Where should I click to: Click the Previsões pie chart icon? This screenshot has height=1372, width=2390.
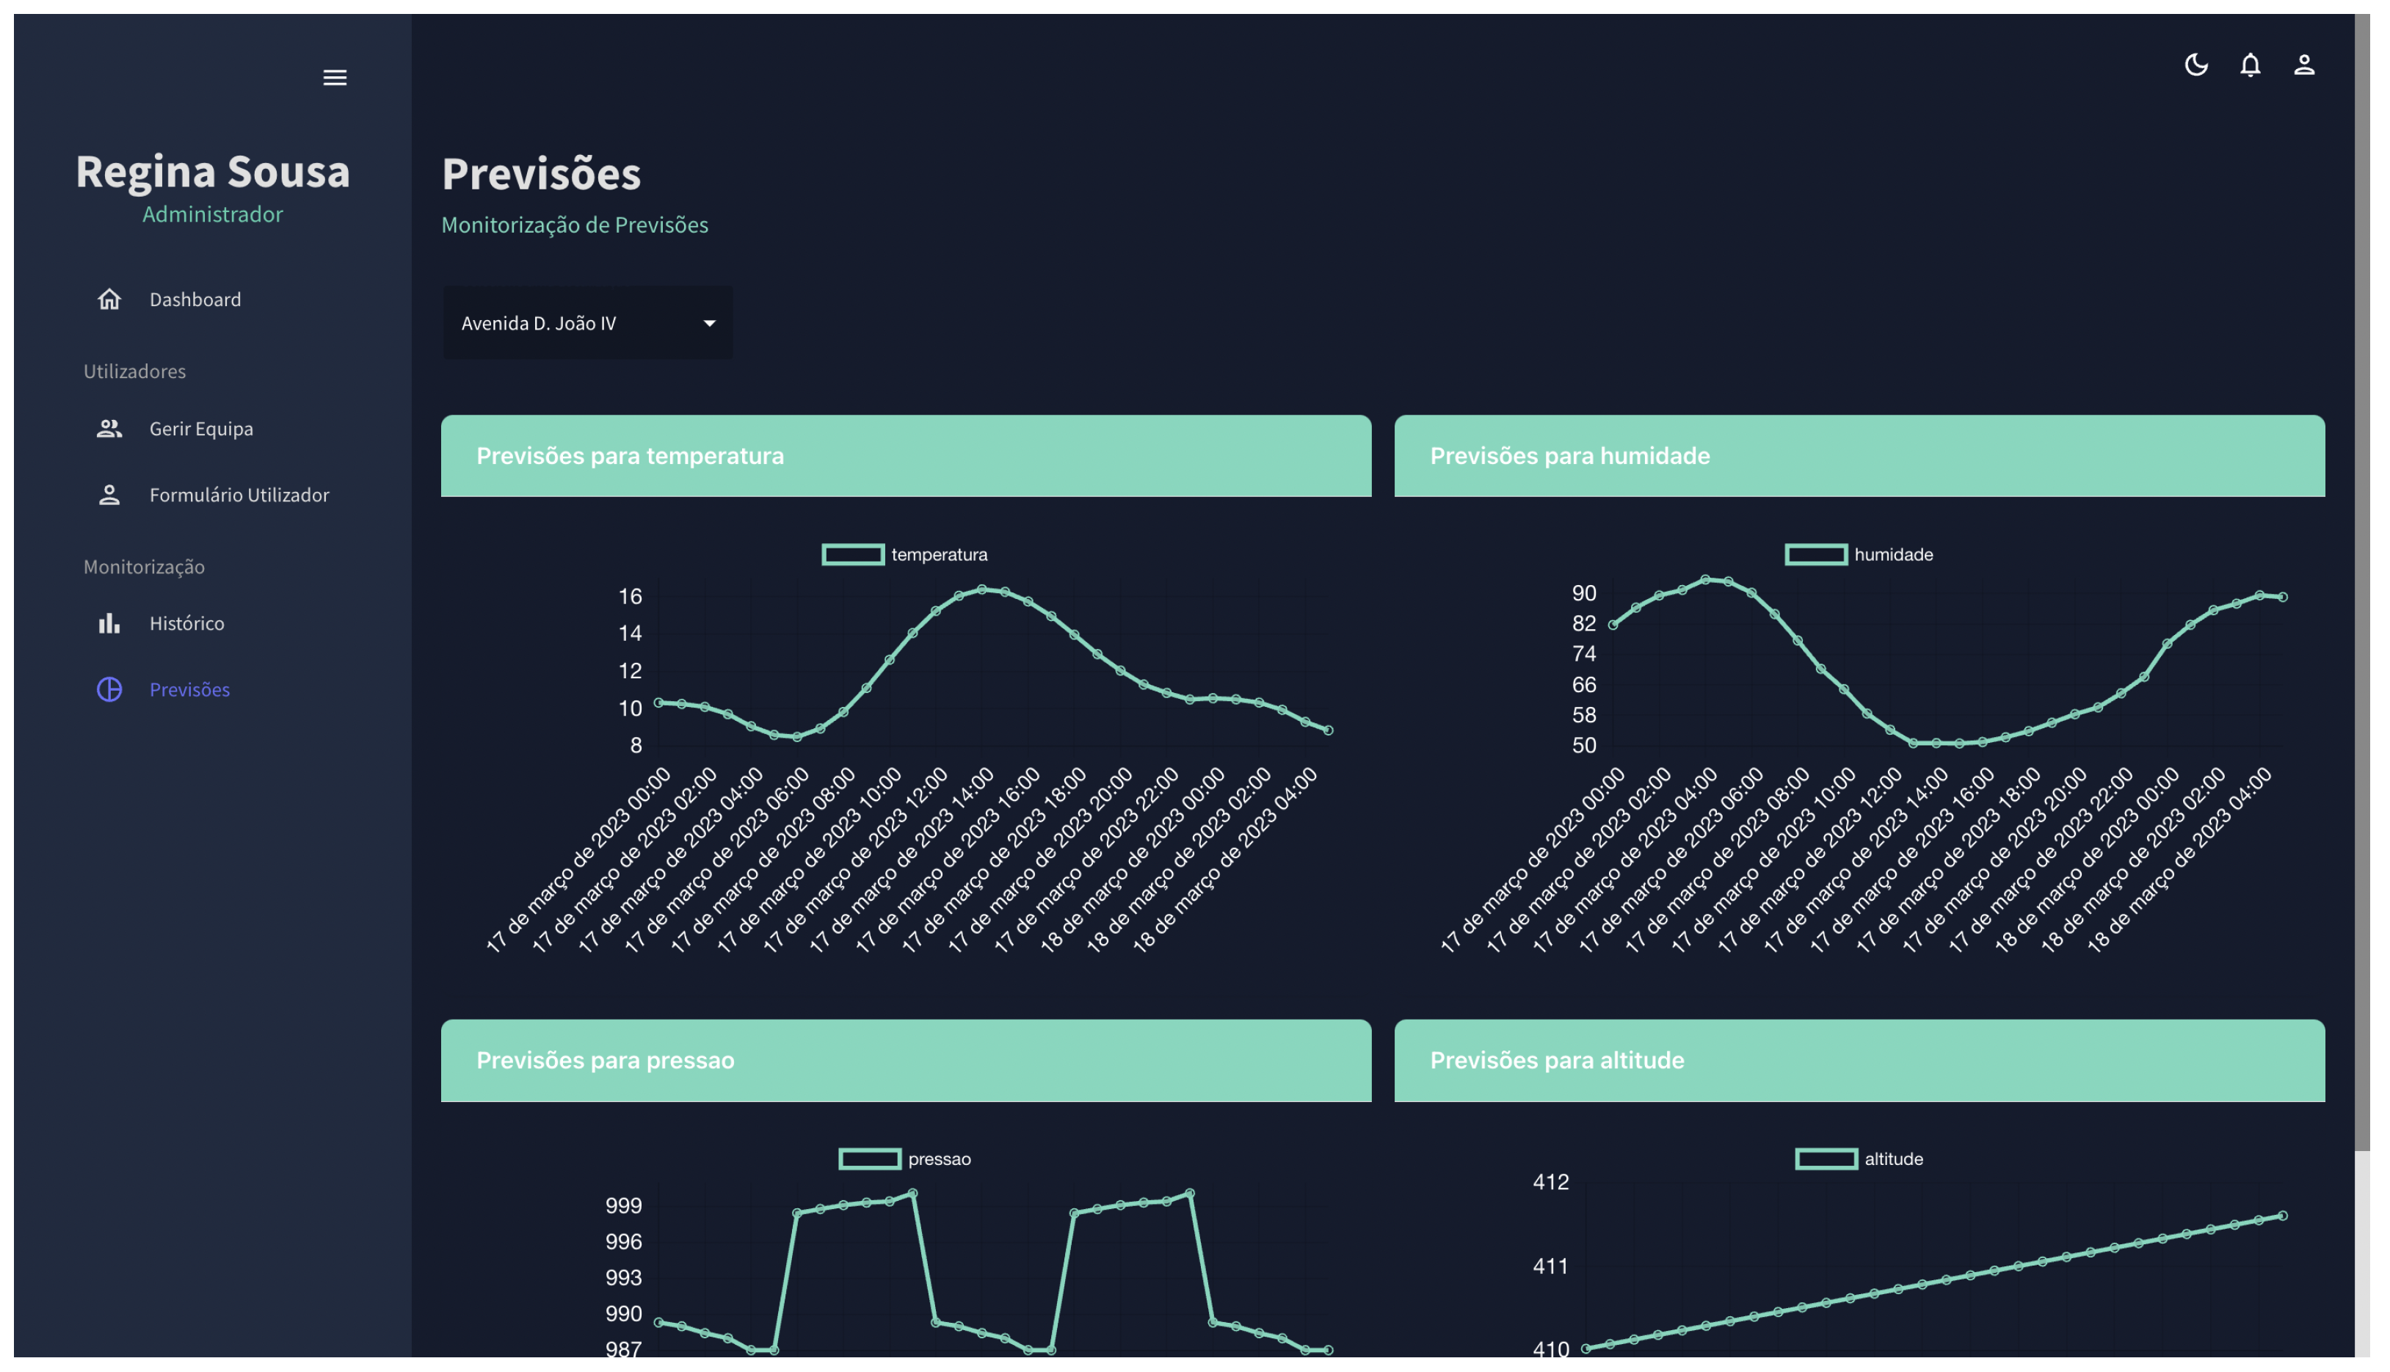pyautogui.click(x=109, y=689)
